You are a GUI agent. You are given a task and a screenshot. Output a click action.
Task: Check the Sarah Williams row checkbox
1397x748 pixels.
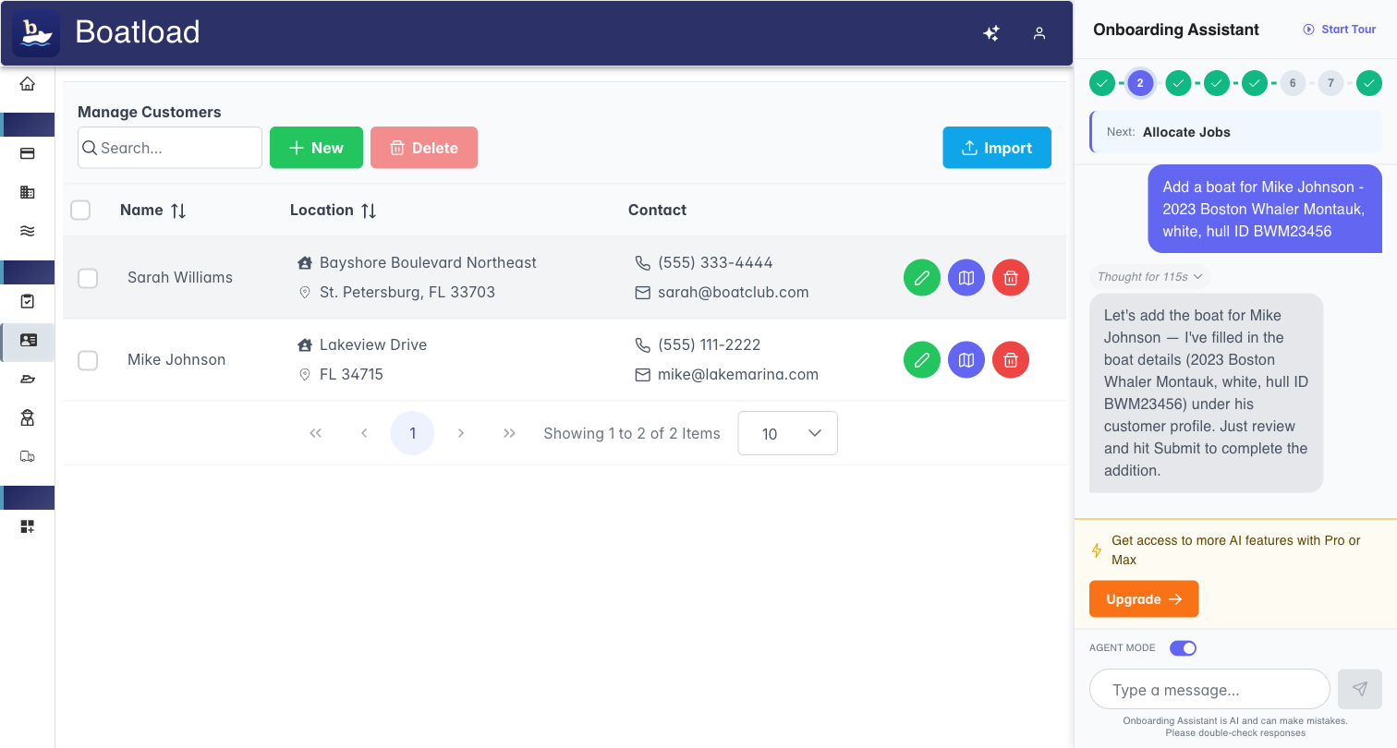(88, 278)
